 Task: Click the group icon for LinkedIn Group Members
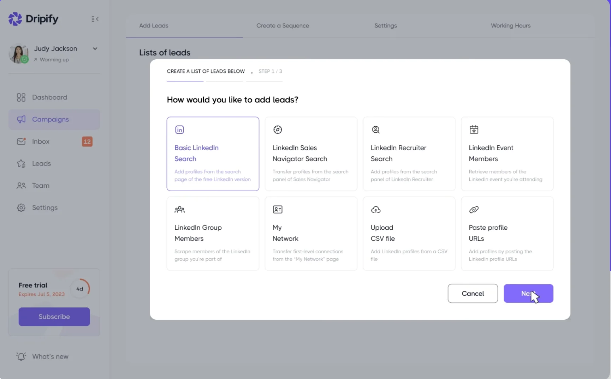(x=179, y=210)
